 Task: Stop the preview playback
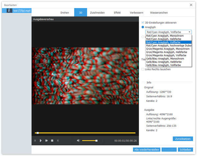tap(52, 141)
